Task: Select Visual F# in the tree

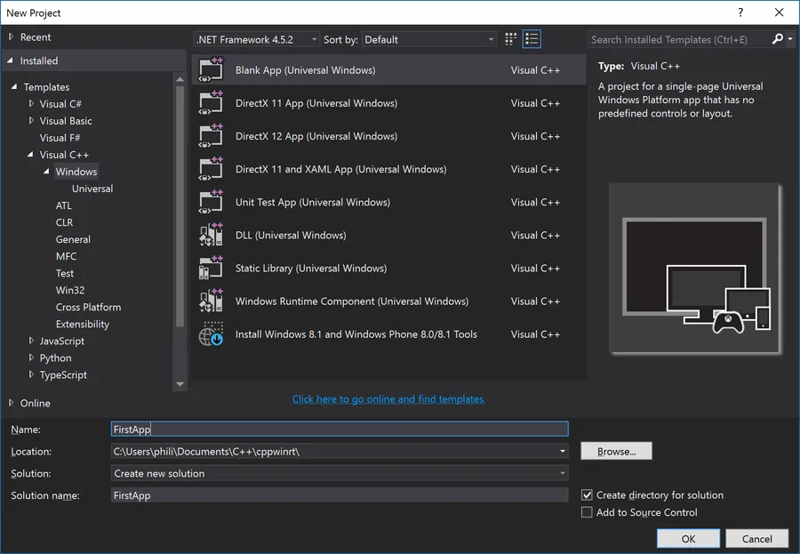Action: click(60, 138)
